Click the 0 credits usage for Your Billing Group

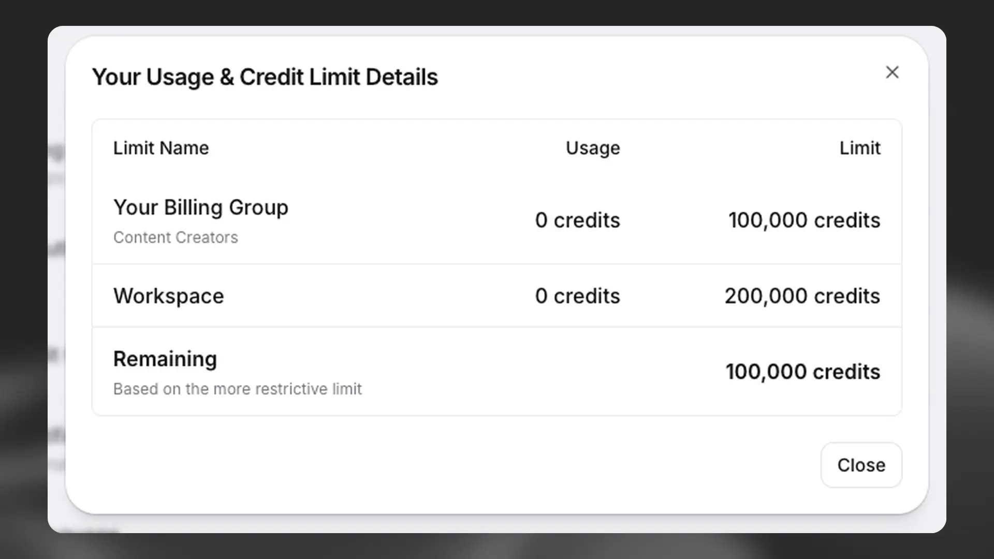[x=577, y=220]
